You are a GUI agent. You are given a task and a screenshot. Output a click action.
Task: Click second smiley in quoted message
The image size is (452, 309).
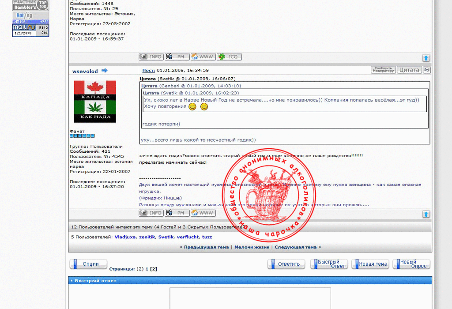[x=204, y=107]
